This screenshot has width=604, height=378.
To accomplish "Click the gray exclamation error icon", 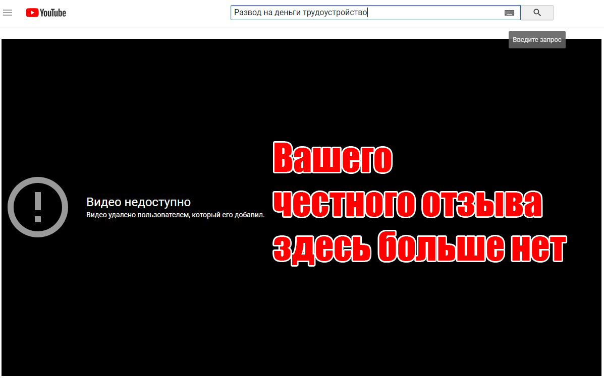I will click(38, 207).
